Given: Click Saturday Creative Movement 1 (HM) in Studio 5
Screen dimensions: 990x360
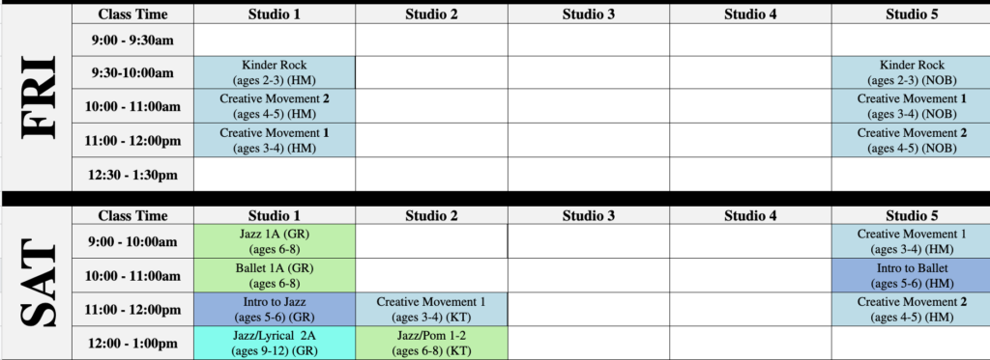Looking at the screenshot, I should pyautogui.click(x=911, y=241).
